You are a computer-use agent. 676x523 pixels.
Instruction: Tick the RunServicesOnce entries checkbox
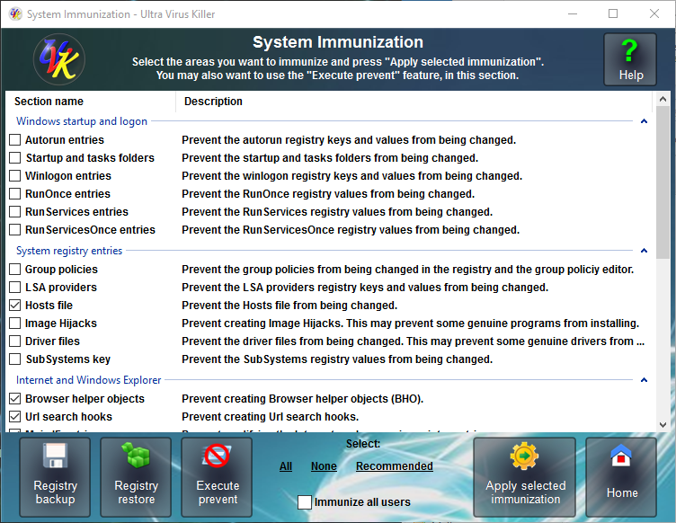click(15, 230)
